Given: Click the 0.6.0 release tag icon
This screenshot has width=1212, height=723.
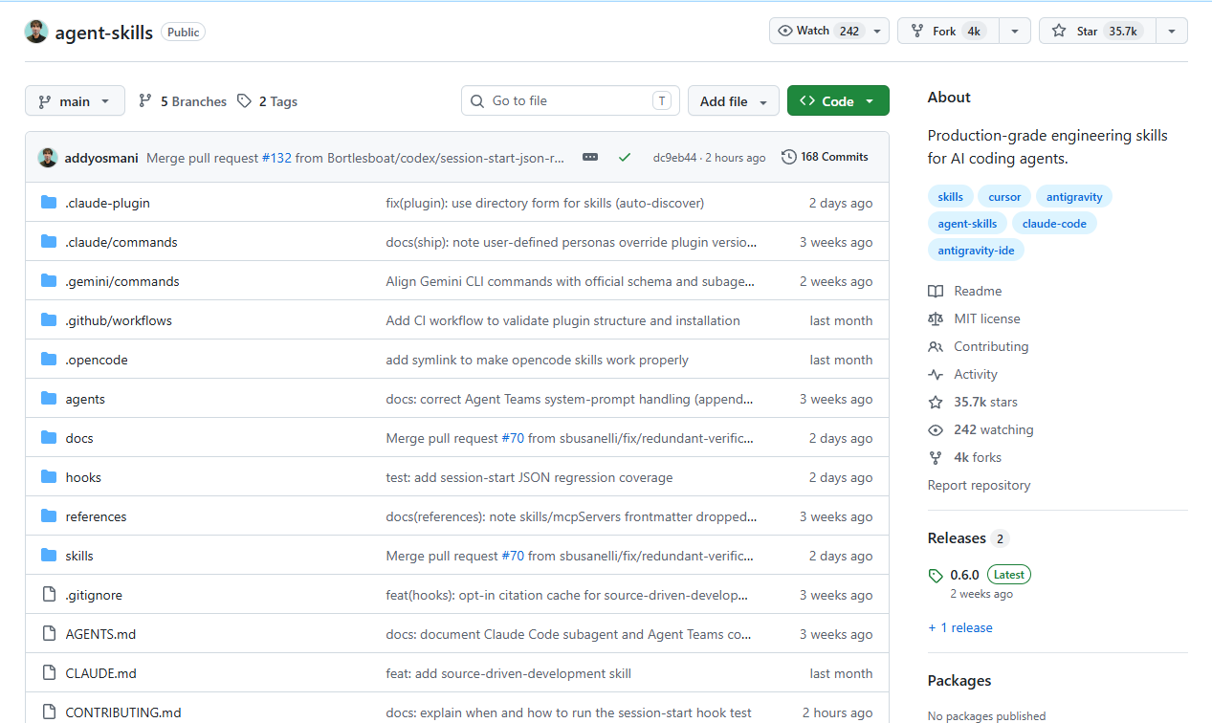Looking at the screenshot, I should coord(936,576).
